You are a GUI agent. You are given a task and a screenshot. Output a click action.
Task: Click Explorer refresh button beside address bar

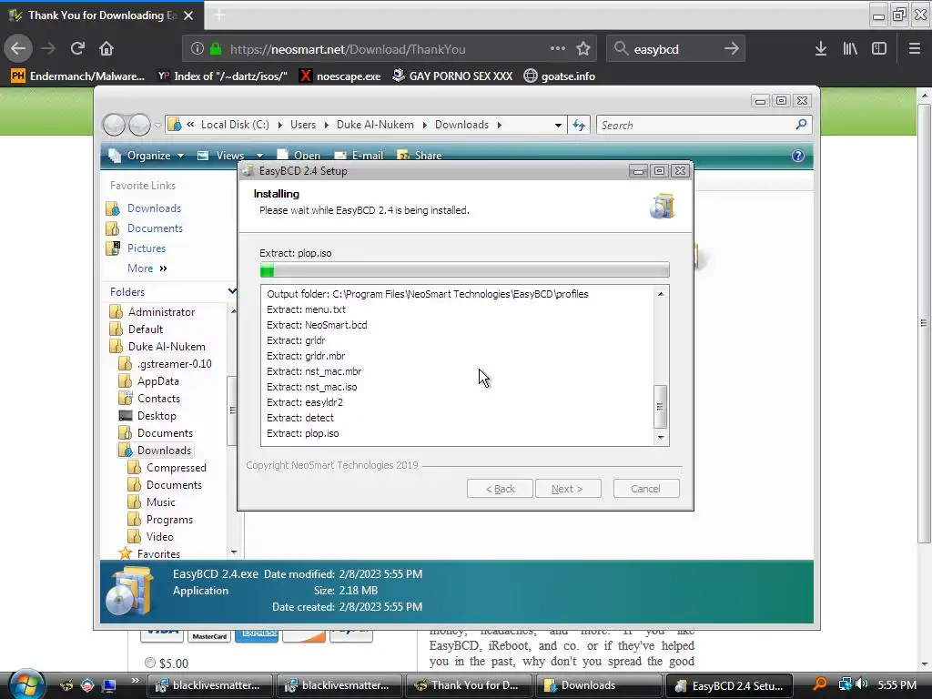(x=578, y=125)
